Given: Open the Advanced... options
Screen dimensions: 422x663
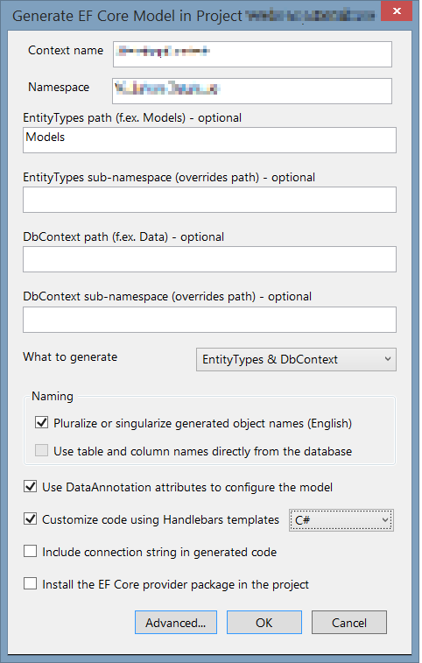Looking at the screenshot, I should [x=176, y=623].
